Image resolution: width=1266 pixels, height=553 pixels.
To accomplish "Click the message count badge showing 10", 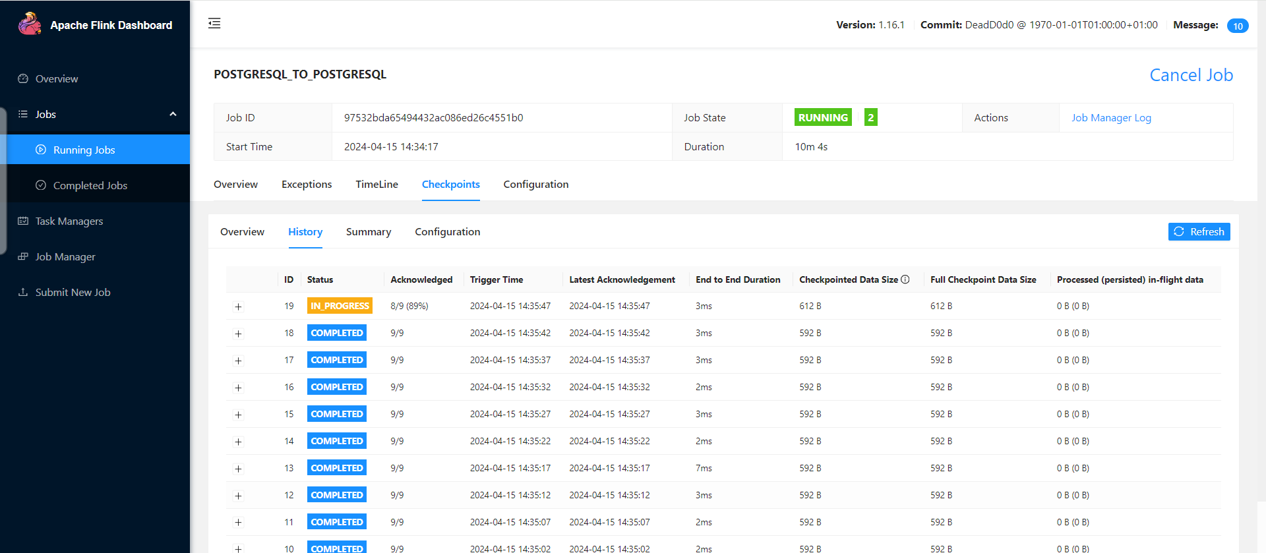I will [x=1238, y=26].
